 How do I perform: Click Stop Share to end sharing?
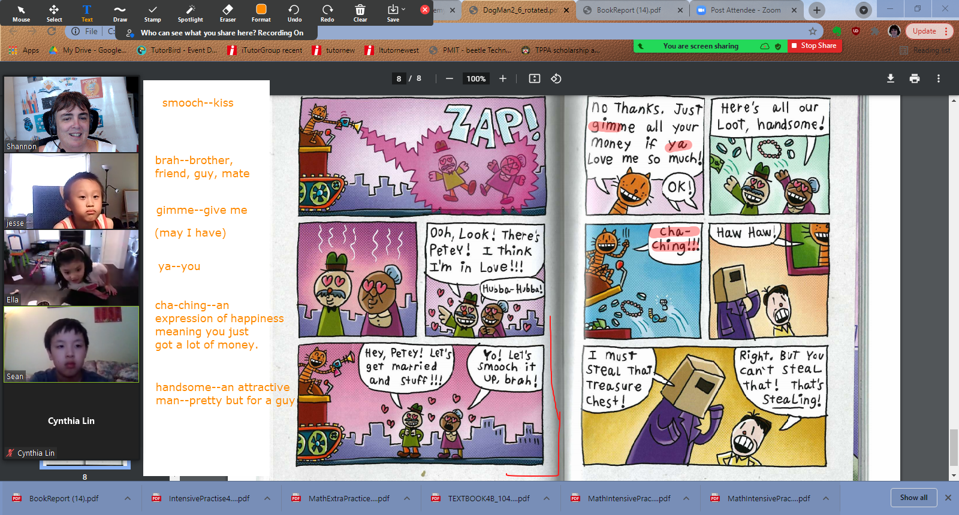click(x=815, y=46)
